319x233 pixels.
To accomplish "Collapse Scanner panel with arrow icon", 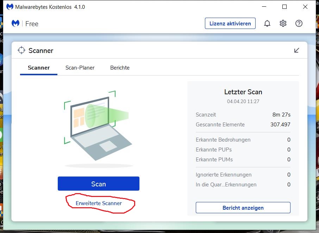I will click(296, 50).
